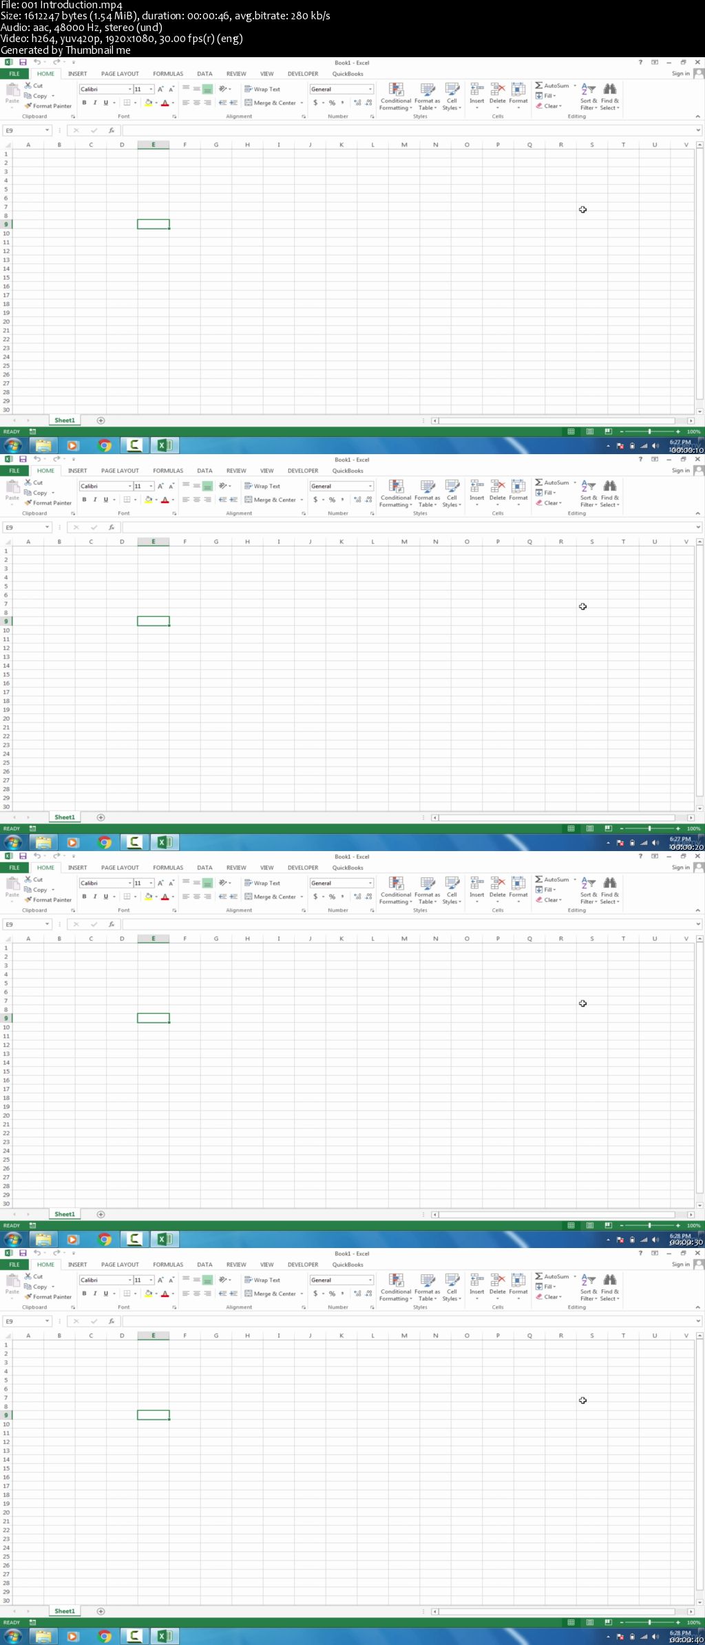Open the DEVELOPER tab in the 00:00:10 frame

(303, 74)
